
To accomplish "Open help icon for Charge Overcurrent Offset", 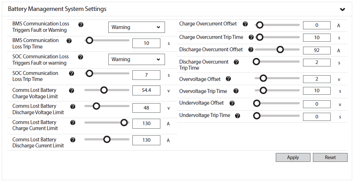I will click(245, 24).
